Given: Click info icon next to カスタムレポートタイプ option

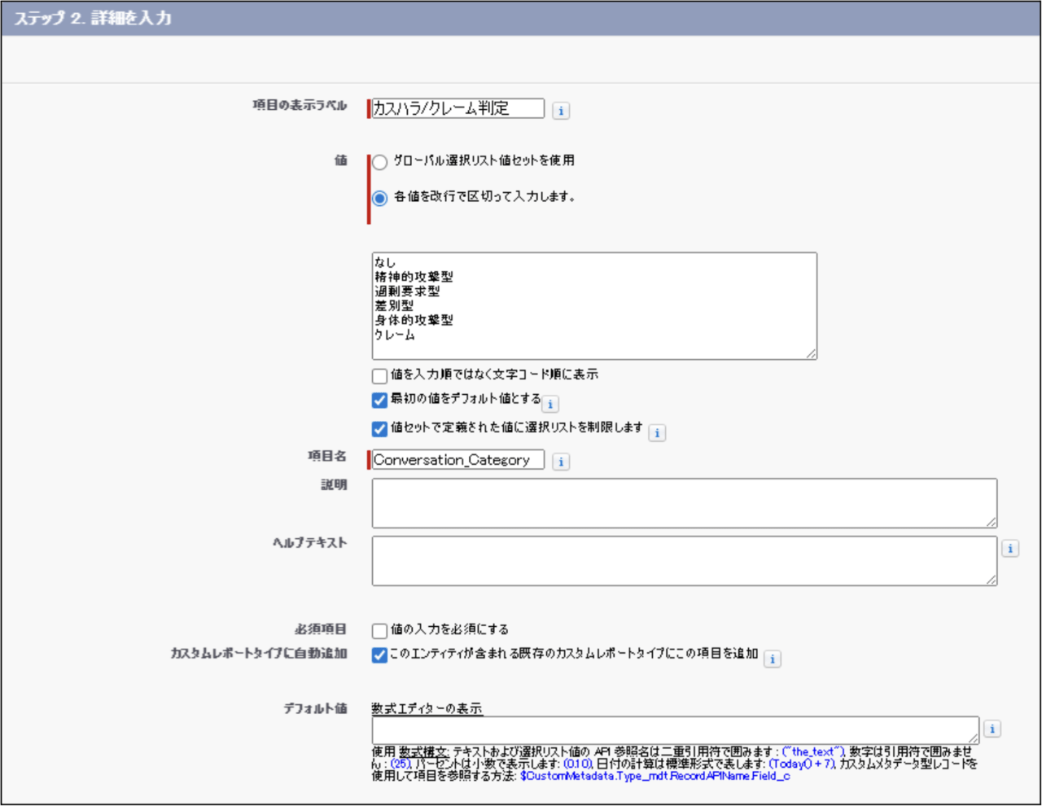Looking at the screenshot, I should pos(773,659).
